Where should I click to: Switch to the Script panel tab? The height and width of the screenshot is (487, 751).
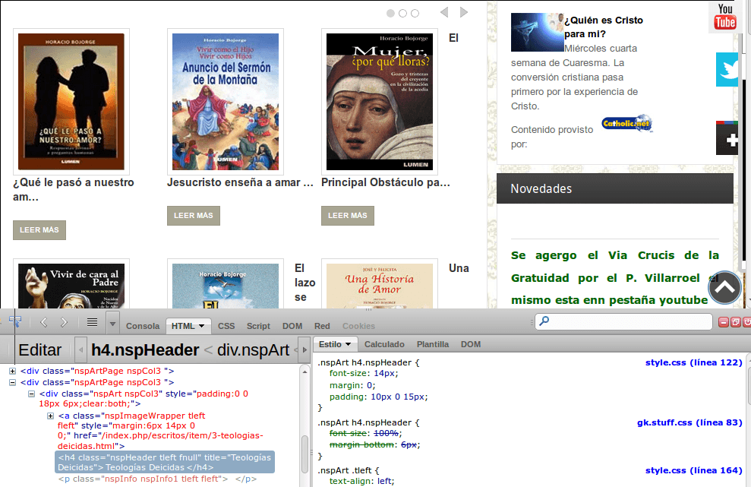[258, 326]
